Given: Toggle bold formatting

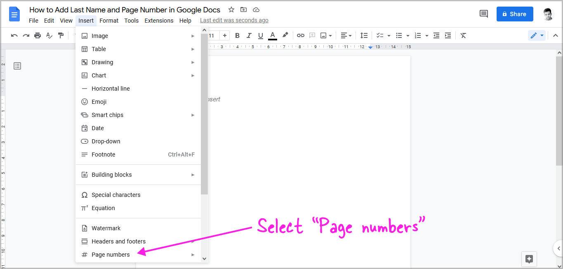Looking at the screenshot, I should tap(237, 35).
